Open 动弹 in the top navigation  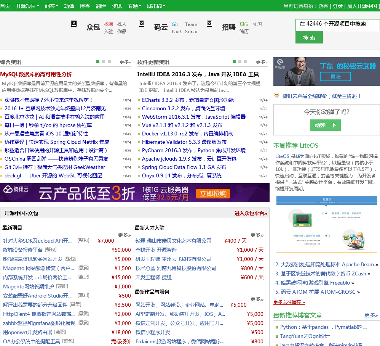(x=69, y=6)
